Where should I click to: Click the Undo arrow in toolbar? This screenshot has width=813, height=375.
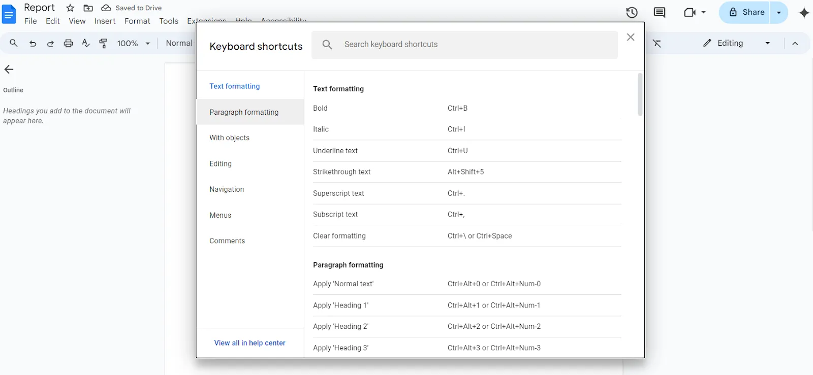[x=33, y=44]
